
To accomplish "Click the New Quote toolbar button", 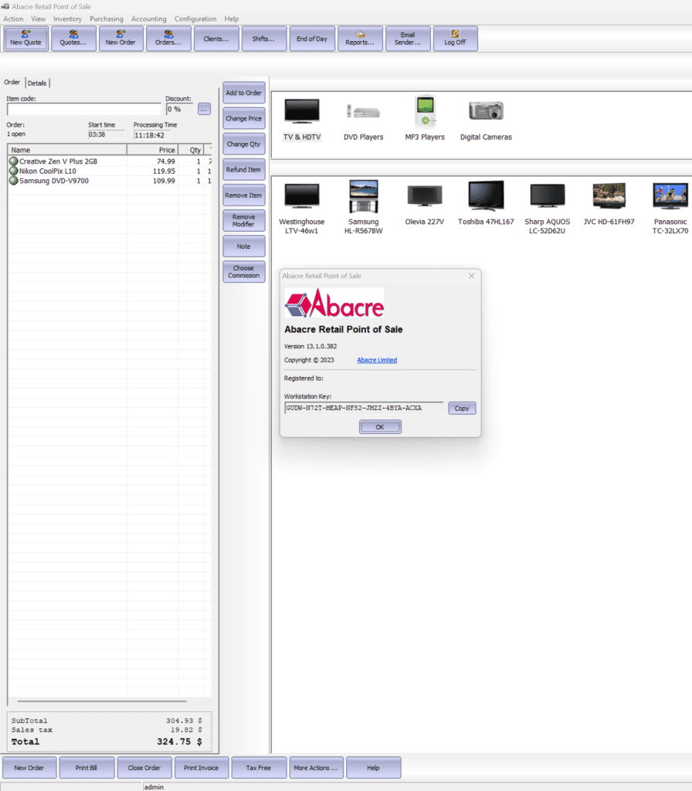I will click(26, 38).
